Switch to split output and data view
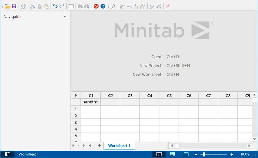258x158 pixels. (159, 154)
